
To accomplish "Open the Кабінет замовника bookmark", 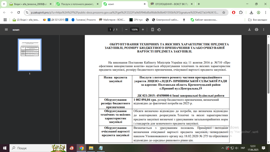I will tap(204, 20).
